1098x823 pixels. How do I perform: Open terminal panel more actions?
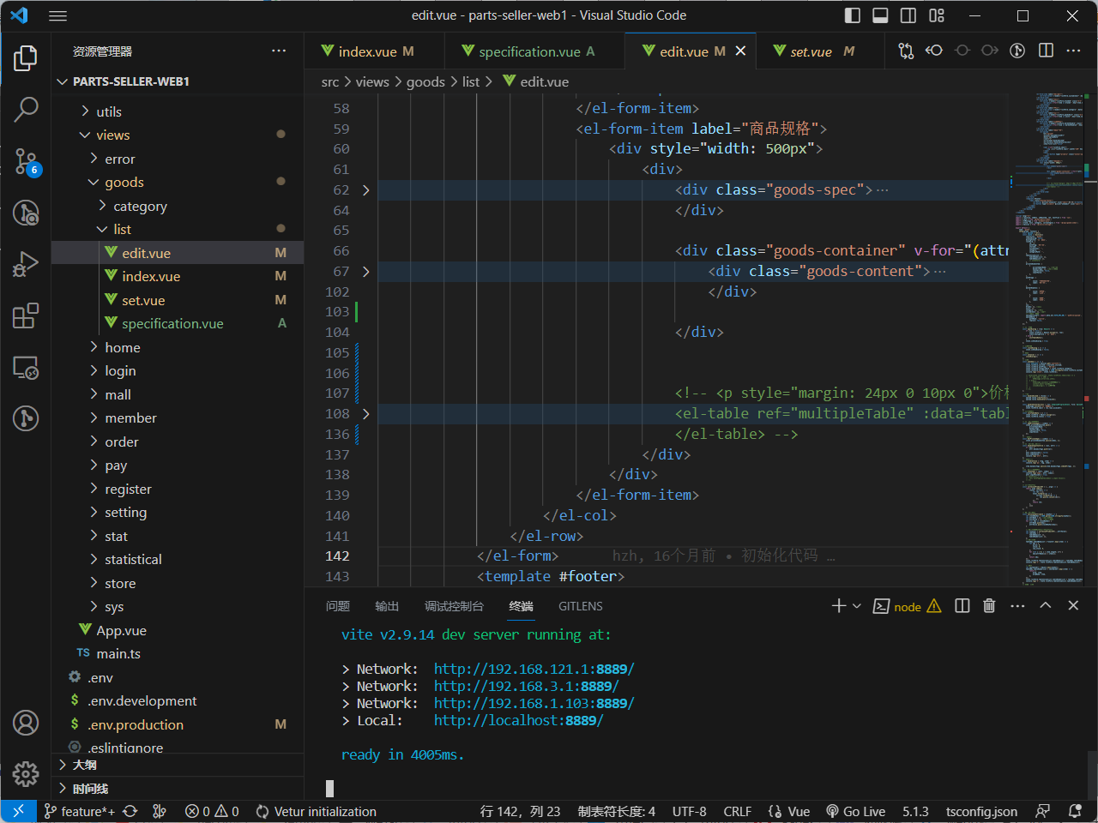point(1017,606)
